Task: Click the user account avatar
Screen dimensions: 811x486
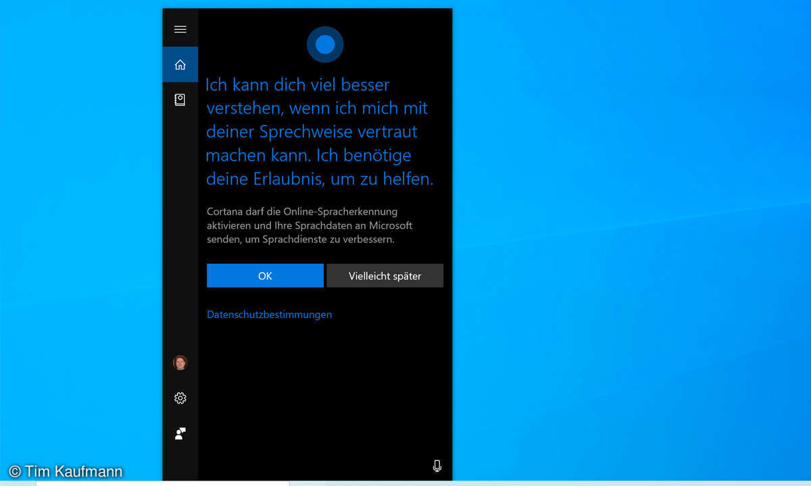Action: click(x=180, y=362)
